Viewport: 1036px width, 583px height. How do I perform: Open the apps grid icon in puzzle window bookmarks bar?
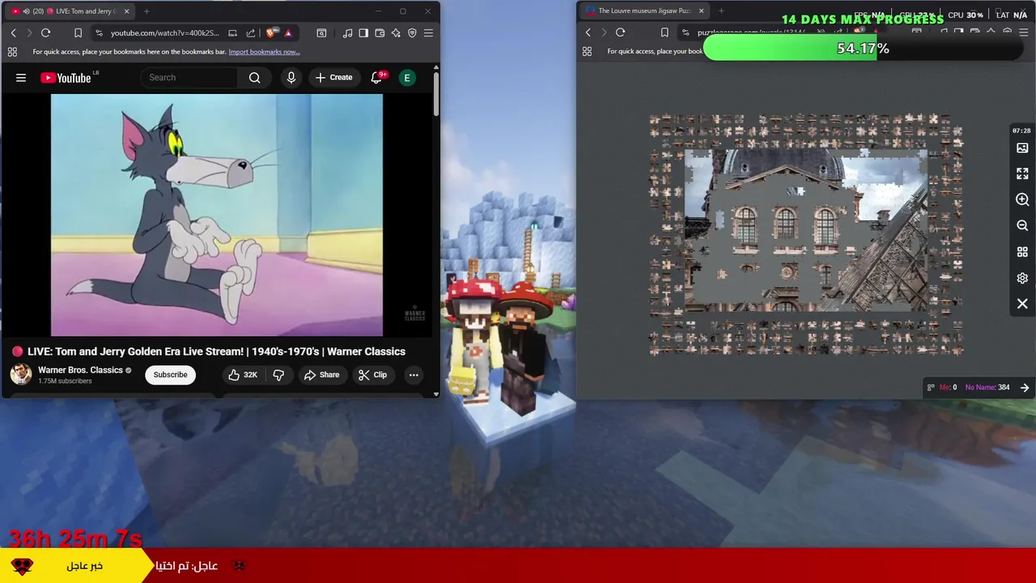coord(587,52)
